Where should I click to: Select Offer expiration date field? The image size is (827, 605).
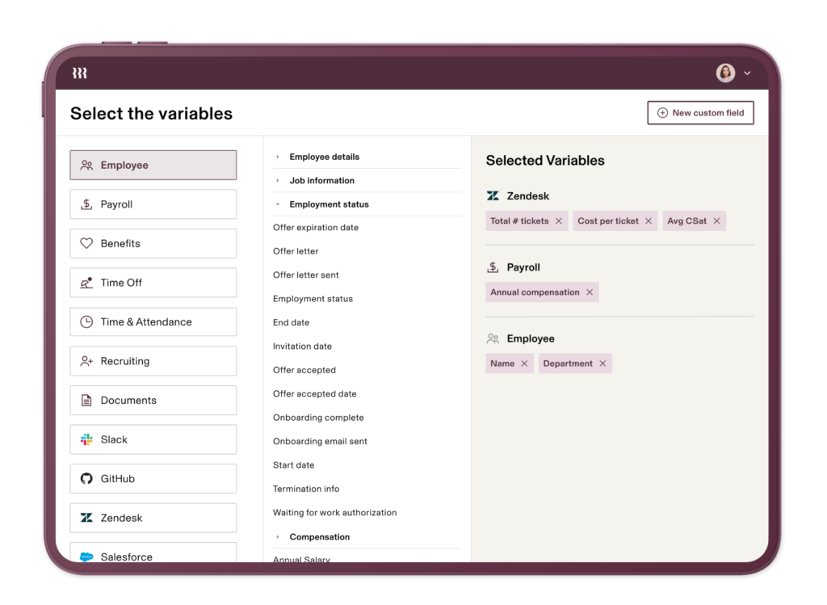316,228
